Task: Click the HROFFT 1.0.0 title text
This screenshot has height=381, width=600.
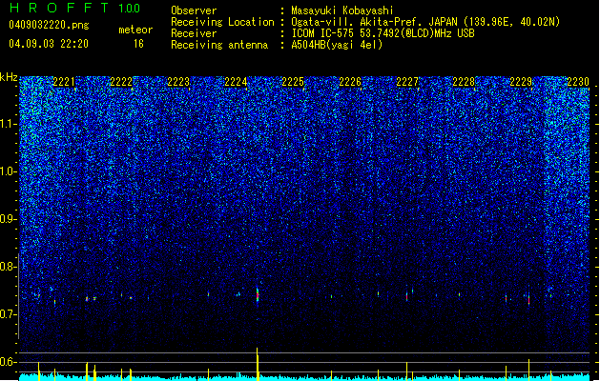Action: pos(75,8)
